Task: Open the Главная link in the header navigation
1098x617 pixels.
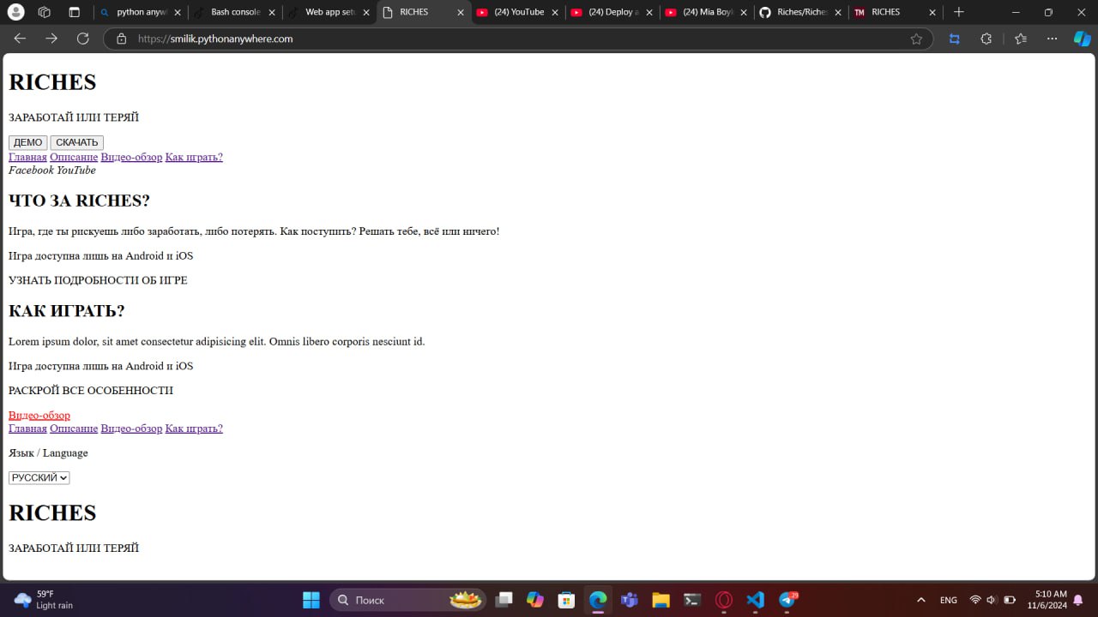Action: pyautogui.click(x=27, y=157)
